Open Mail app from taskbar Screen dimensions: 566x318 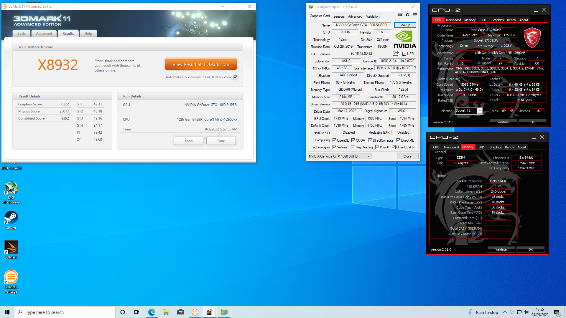pyautogui.click(x=181, y=312)
